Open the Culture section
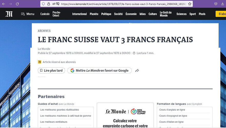The height and width of the screenshot is (128, 226). (153, 14)
